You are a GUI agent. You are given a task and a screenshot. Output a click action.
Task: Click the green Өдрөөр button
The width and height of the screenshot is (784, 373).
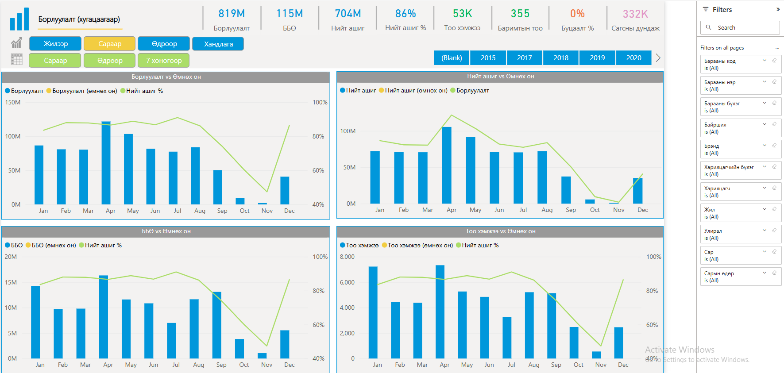click(x=110, y=60)
